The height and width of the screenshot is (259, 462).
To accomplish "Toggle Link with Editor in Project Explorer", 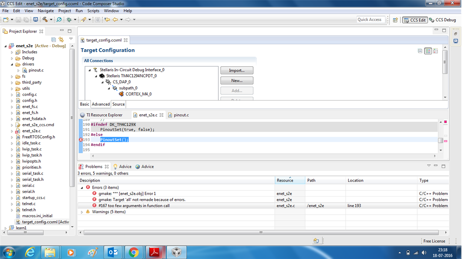I will point(61,39).
